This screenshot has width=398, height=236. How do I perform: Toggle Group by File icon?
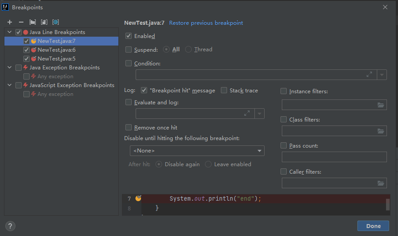pos(44,22)
